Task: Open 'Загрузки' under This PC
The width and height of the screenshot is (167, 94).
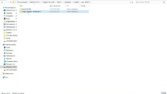Action: point(9,53)
